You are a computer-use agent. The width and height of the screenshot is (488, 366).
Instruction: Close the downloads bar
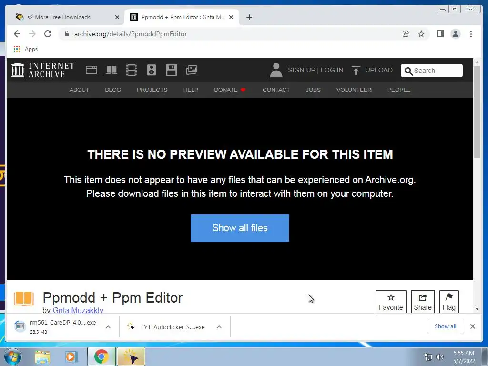point(472,326)
